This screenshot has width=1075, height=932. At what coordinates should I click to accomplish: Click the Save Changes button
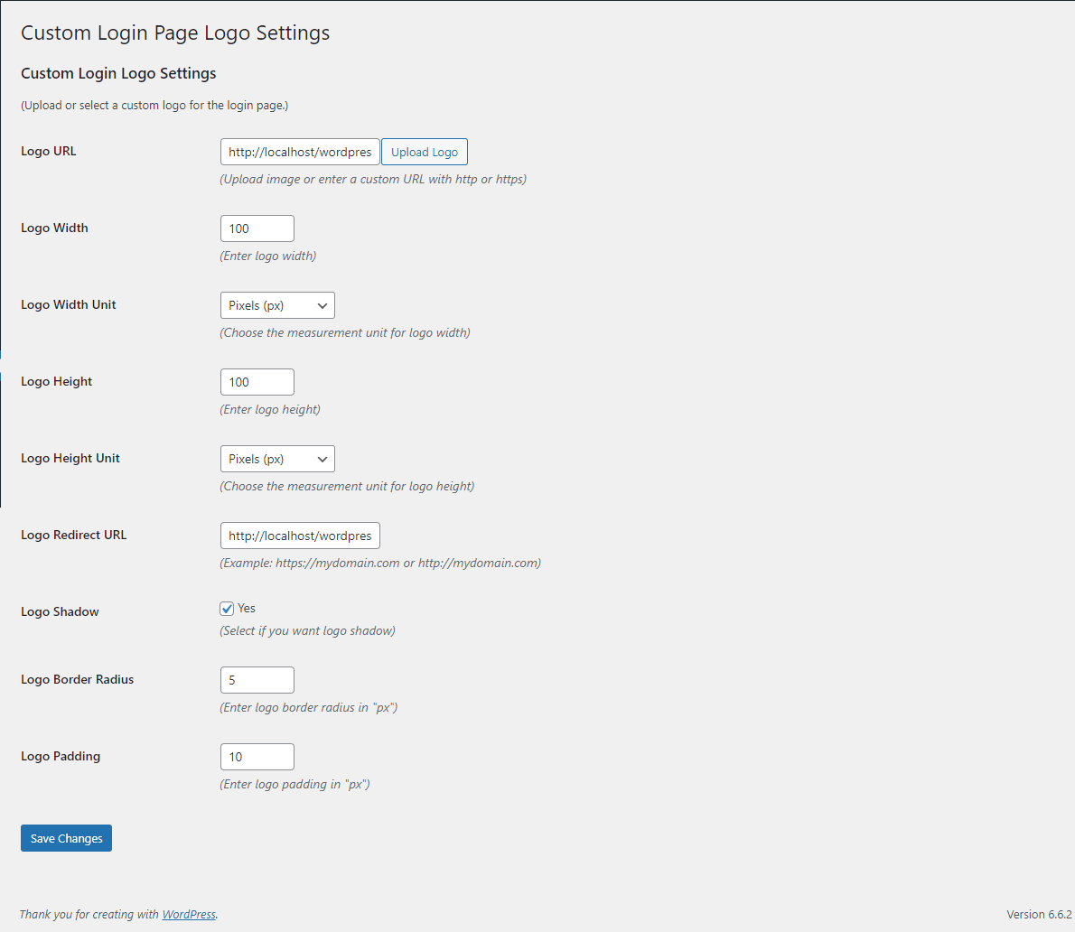[66, 837]
